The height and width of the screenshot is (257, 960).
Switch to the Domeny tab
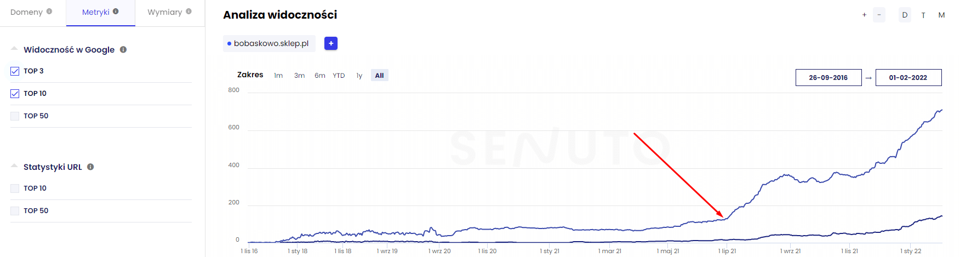26,12
